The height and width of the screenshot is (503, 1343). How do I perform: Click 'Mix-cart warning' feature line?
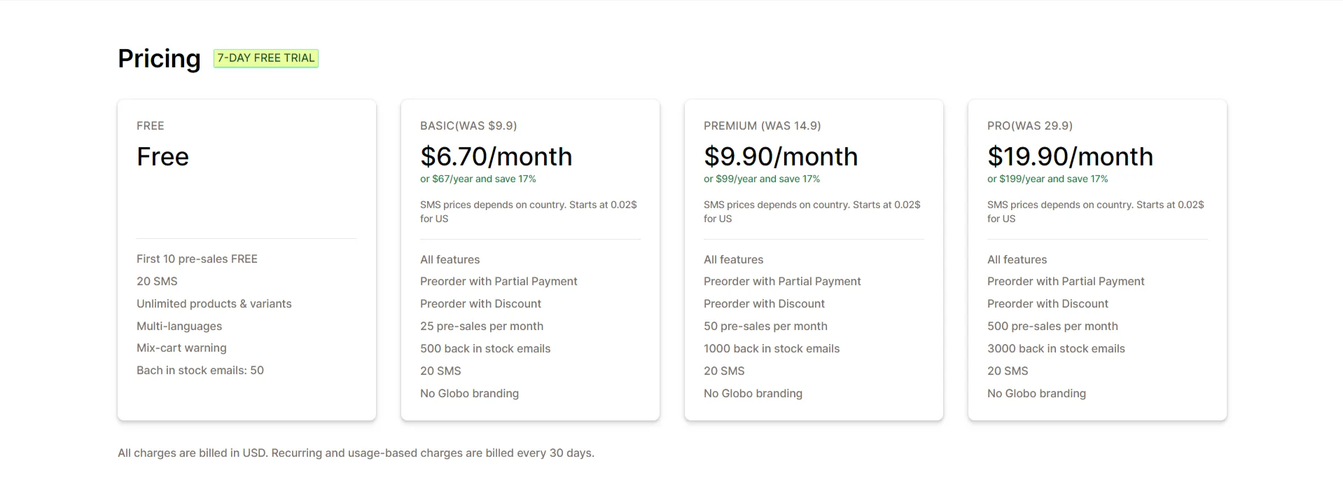tap(181, 348)
